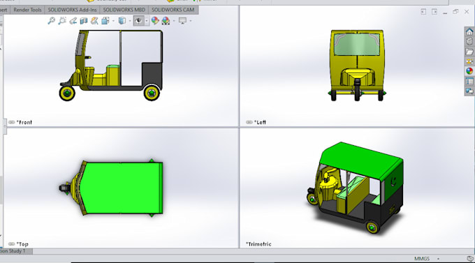Screen dimensions: 475x263
Task: Click the View Orientation cube icon
Action: [x=105, y=21]
